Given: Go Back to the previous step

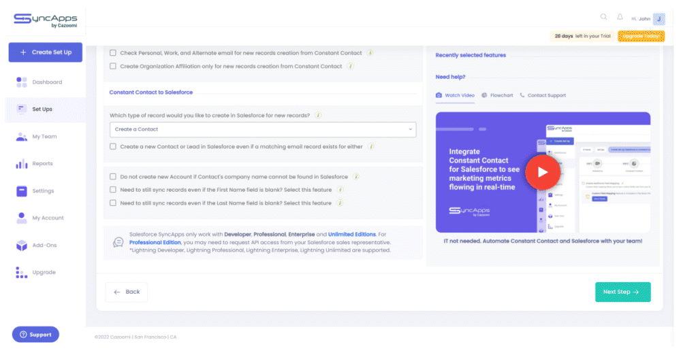Looking at the screenshot, I should coord(127,292).
